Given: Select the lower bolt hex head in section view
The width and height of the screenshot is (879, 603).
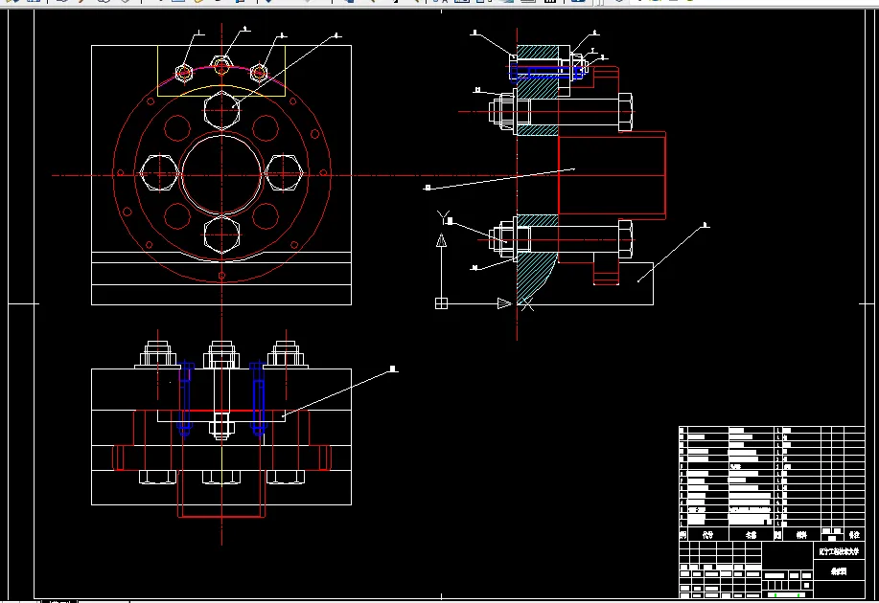Looking at the screenshot, I should (625, 239).
